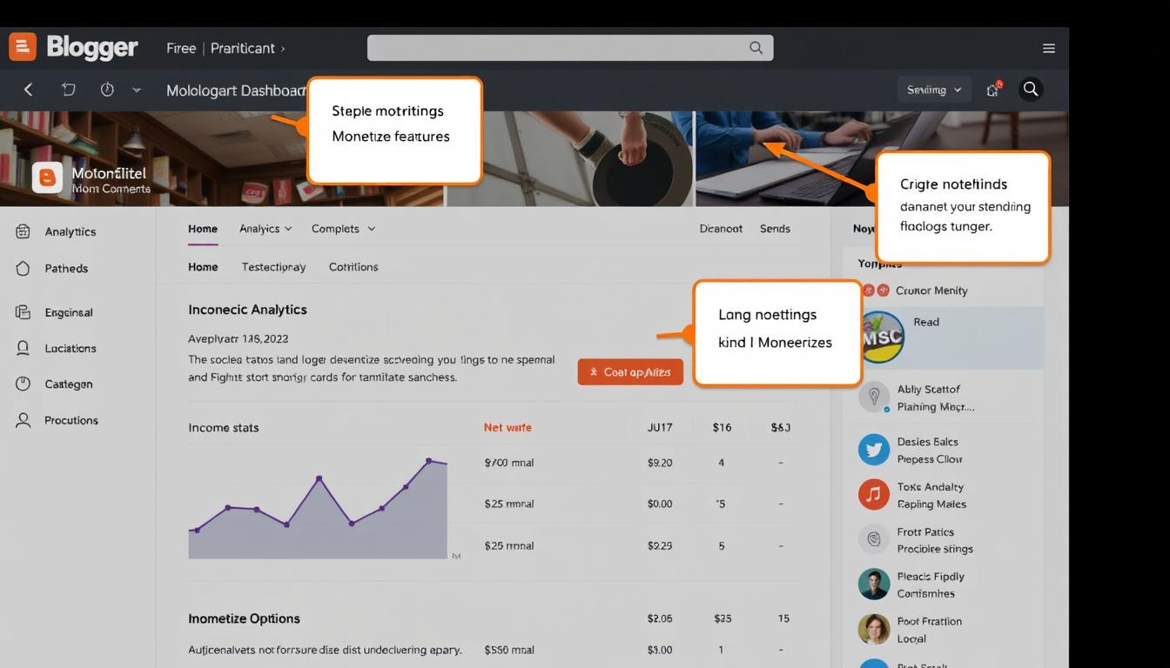
Task: Expand the Complets tab dropdown
Action: (371, 229)
